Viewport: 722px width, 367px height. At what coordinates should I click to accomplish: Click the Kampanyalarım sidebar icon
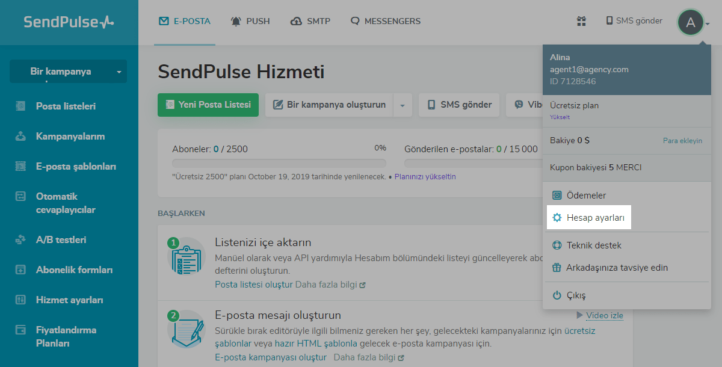click(x=21, y=137)
